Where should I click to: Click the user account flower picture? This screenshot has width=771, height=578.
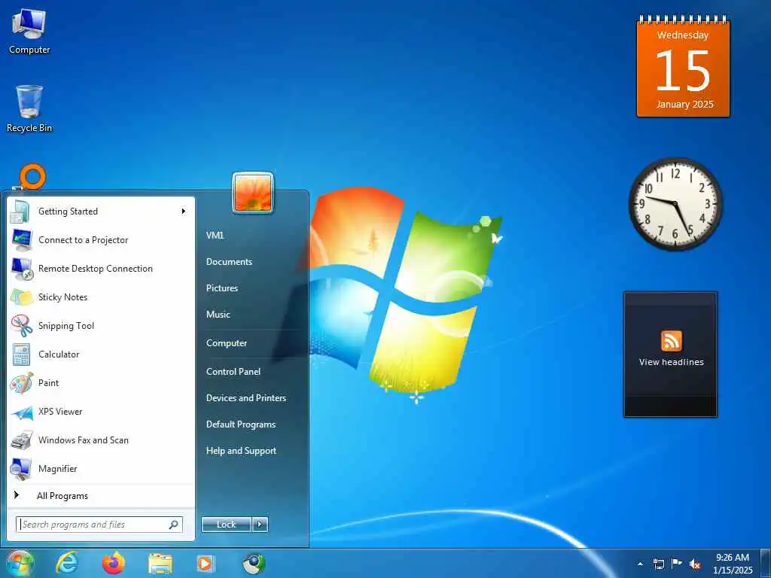coord(253,193)
